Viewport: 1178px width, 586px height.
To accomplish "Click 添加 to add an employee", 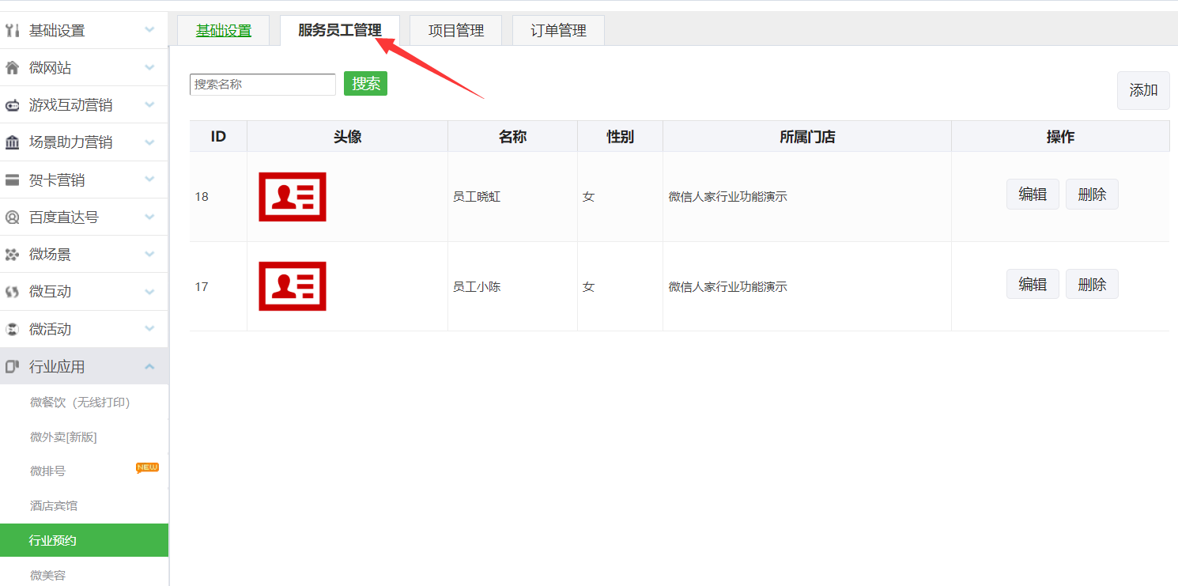I will pyautogui.click(x=1142, y=90).
